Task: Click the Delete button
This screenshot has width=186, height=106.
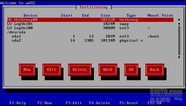Action: pos(80,70)
